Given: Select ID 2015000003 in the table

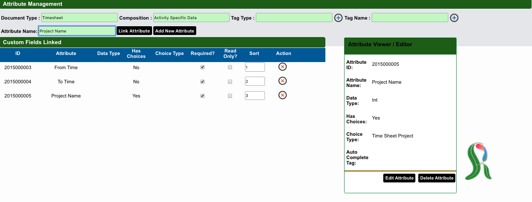Looking at the screenshot, I should (x=18, y=67).
